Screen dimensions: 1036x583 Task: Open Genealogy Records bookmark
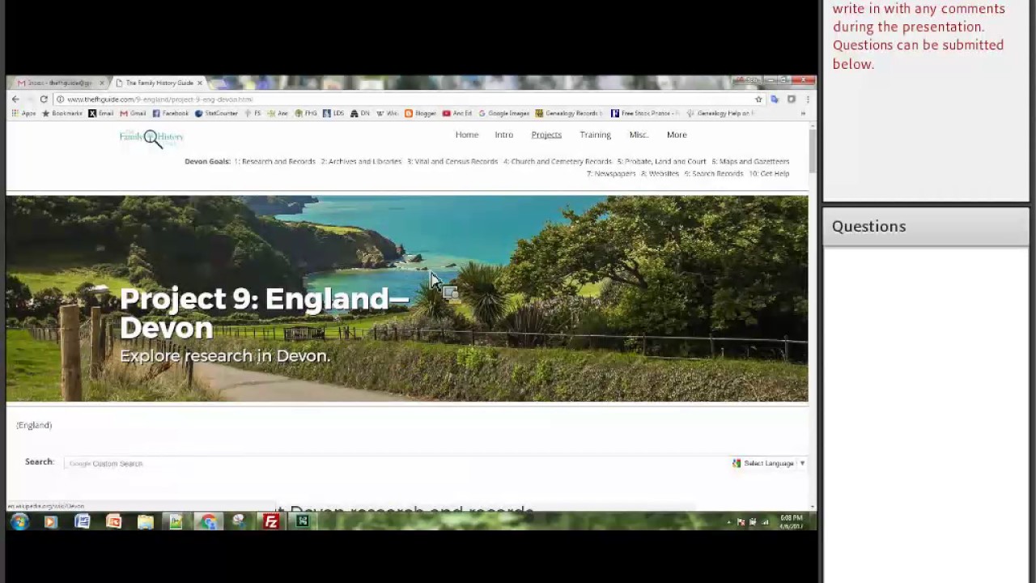click(x=569, y=113)
